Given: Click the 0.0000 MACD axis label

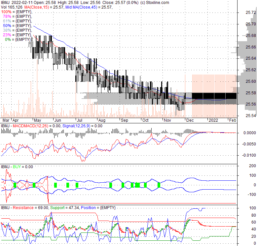Looking at the screenshot, I should click(250, 133).
